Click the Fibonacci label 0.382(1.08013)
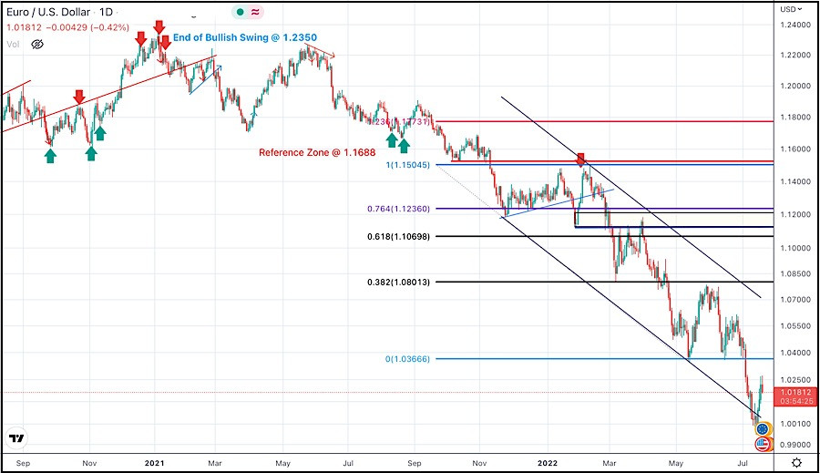Image resolution: width=820 pixels, height=473 pixels. click(398, 282)
